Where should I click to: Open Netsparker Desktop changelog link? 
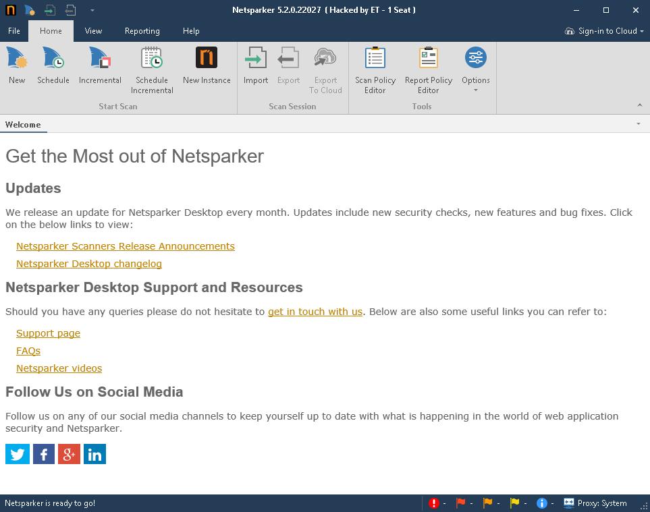click(88, 264)
